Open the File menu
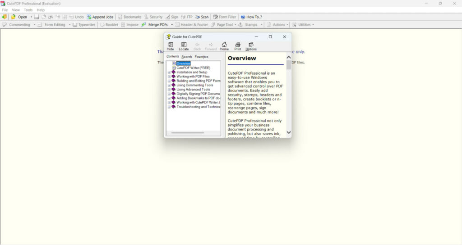The image size is (462, 245). point(5,10)
